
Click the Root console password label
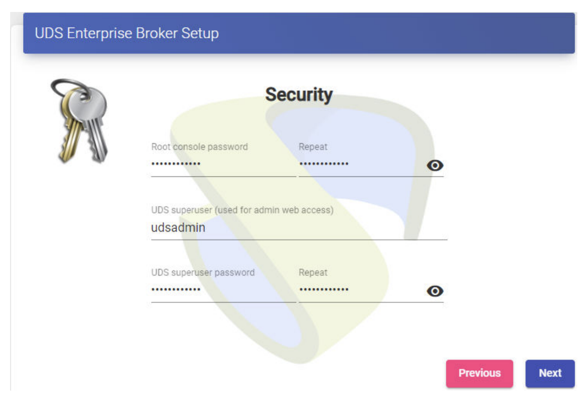pyautogui.click(x=199, y=147)
